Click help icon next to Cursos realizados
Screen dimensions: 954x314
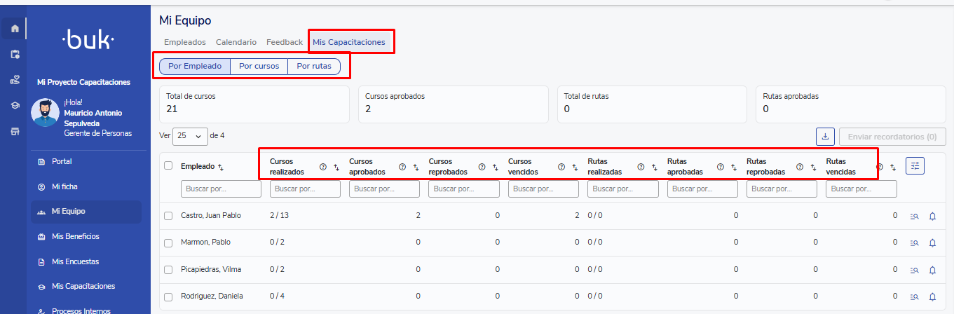pyautogui.click(x=323, y=167)
